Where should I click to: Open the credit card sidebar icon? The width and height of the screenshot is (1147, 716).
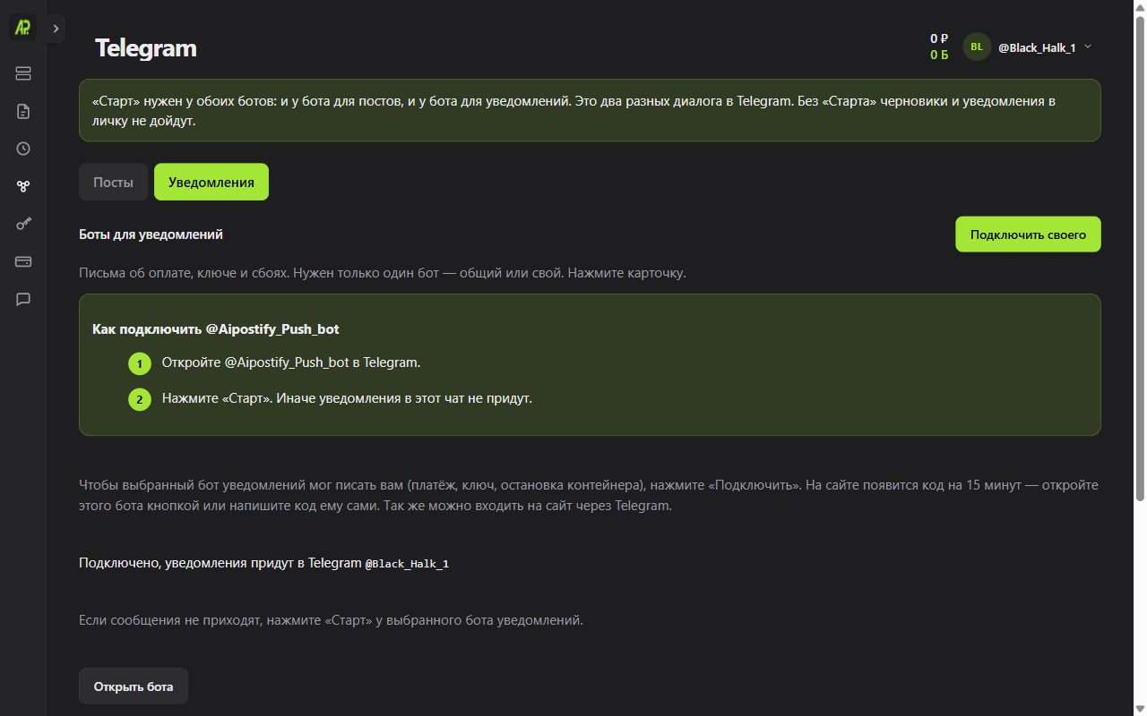(23, 261)
